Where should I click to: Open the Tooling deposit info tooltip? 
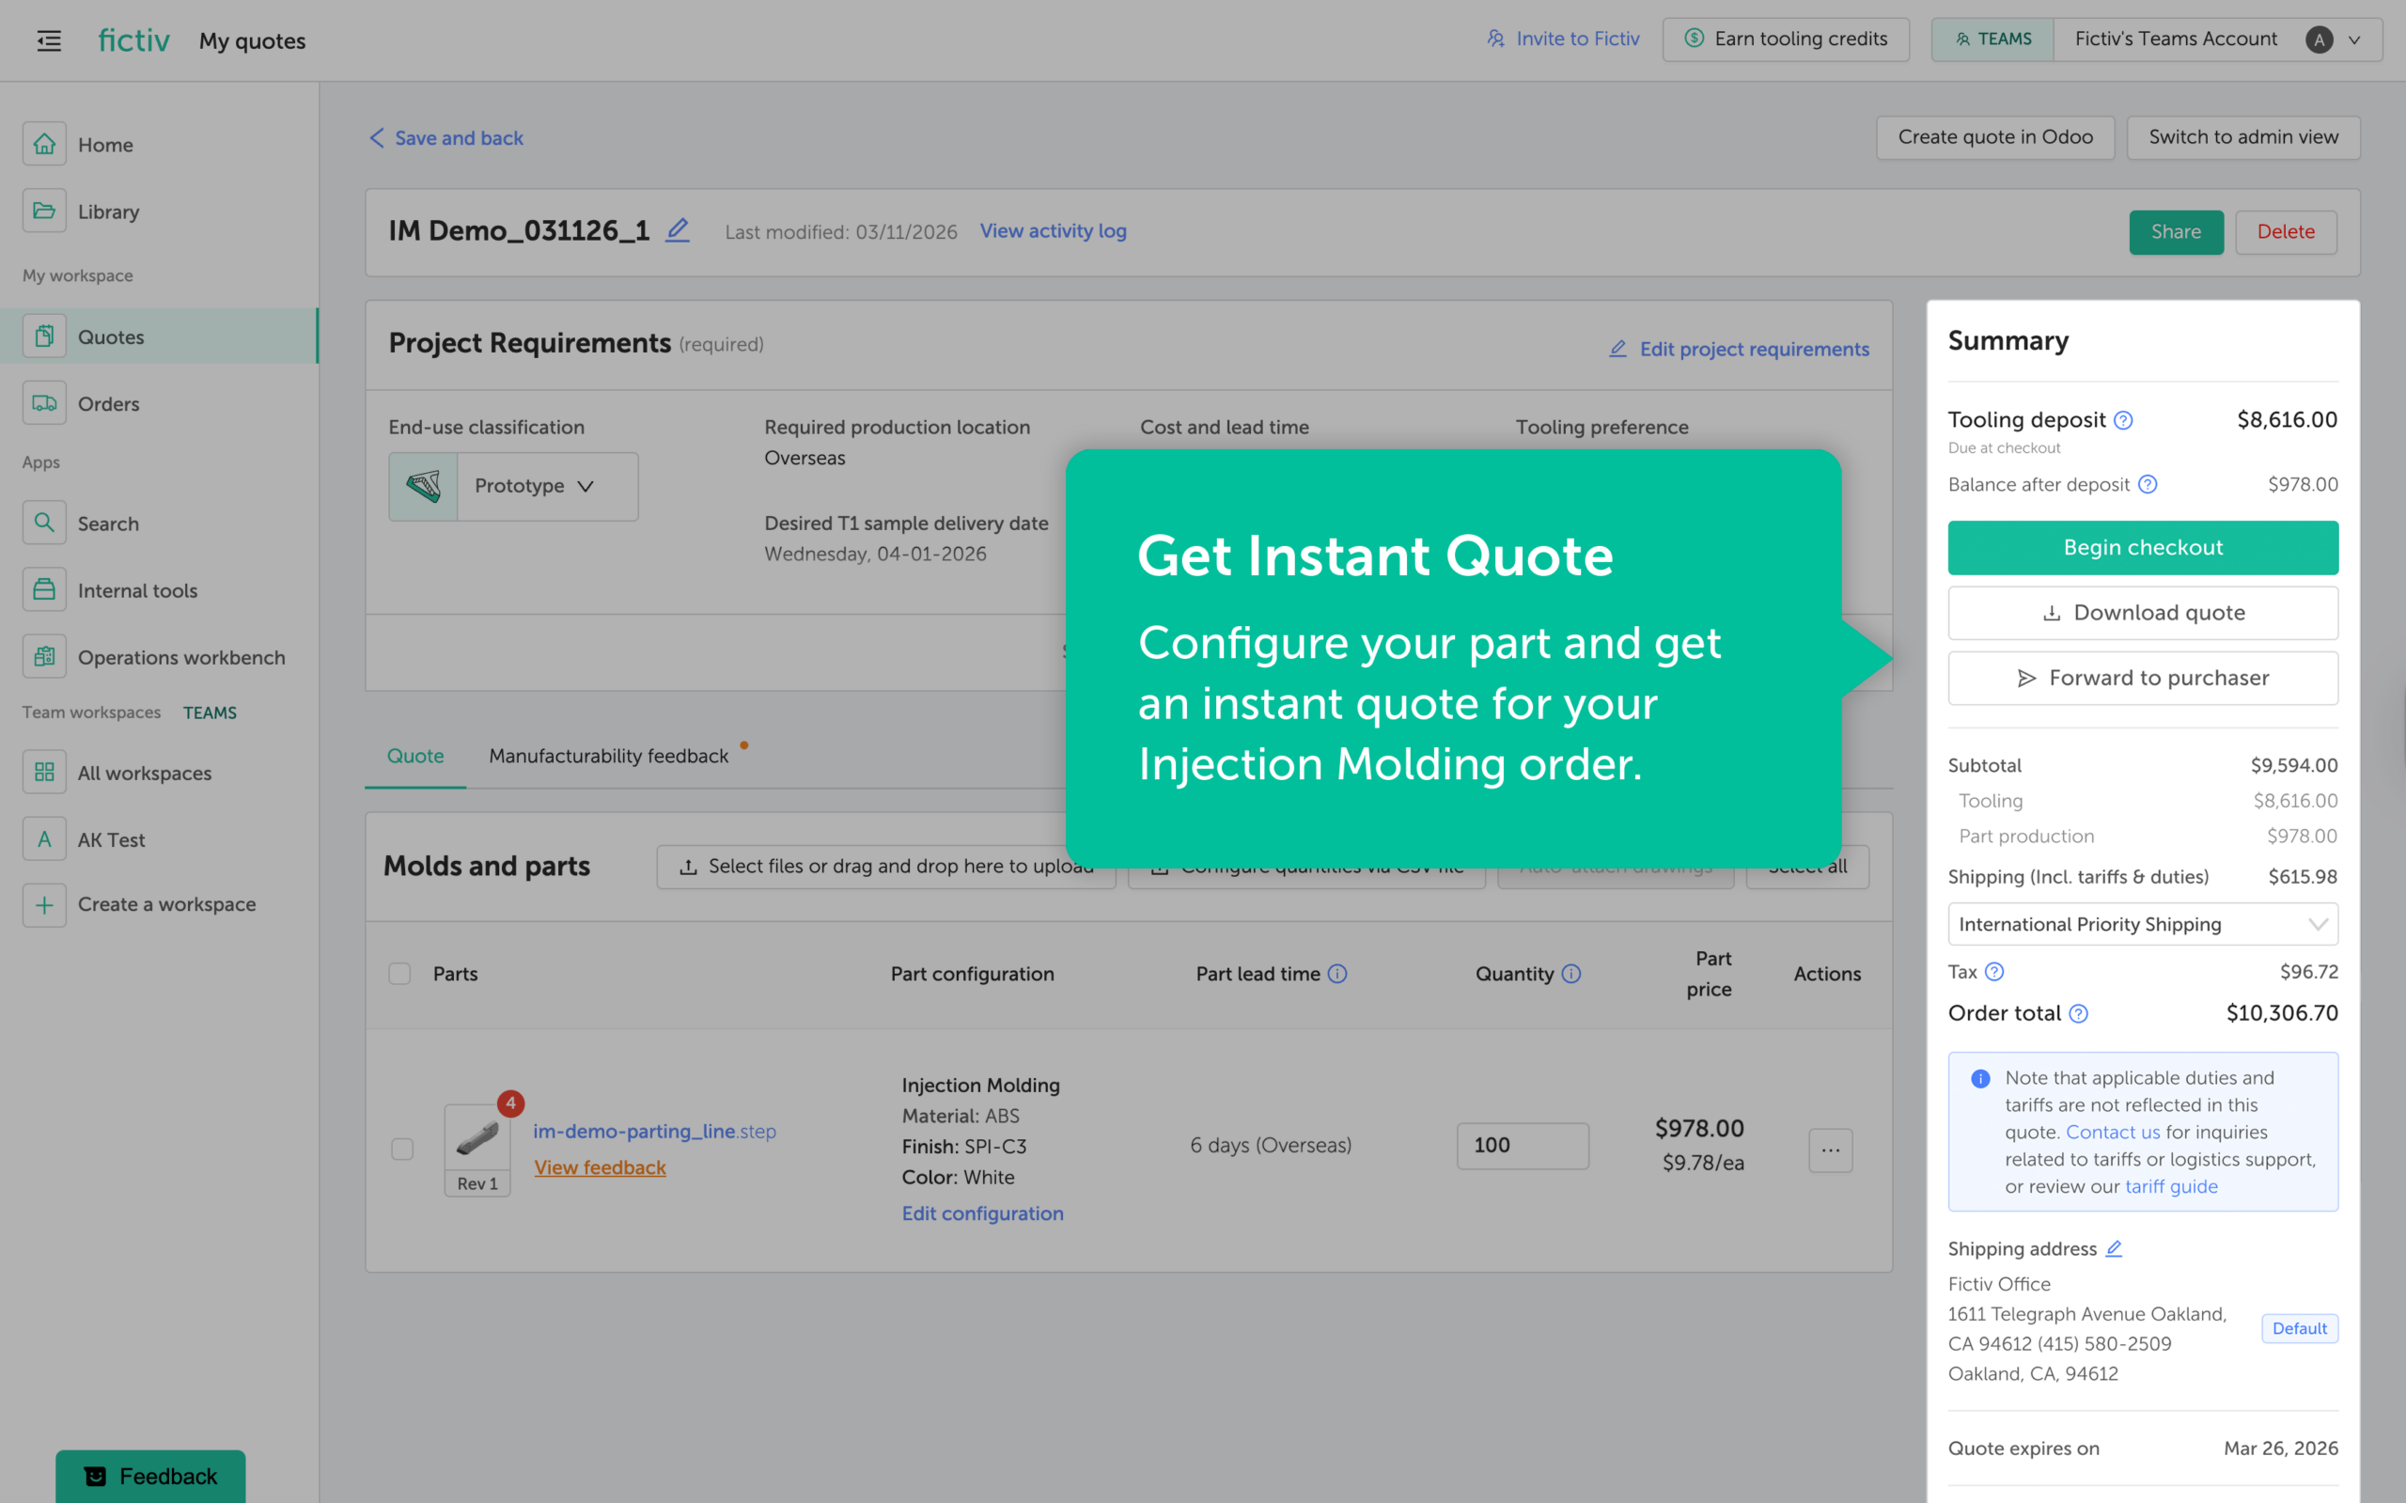(x=2124, y=419)
